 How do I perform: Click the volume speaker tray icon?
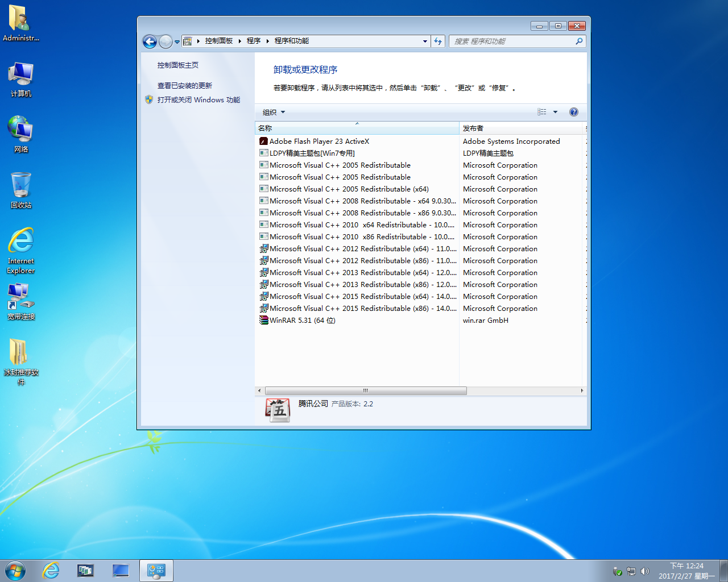(x=644, y=571)
